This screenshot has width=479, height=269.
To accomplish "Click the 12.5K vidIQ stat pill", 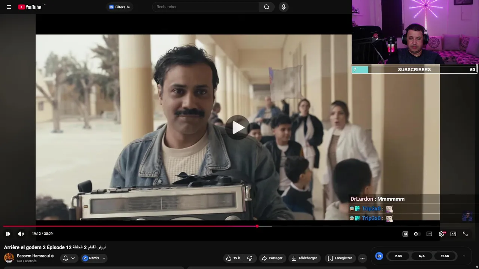I will [x=445, y=256].
